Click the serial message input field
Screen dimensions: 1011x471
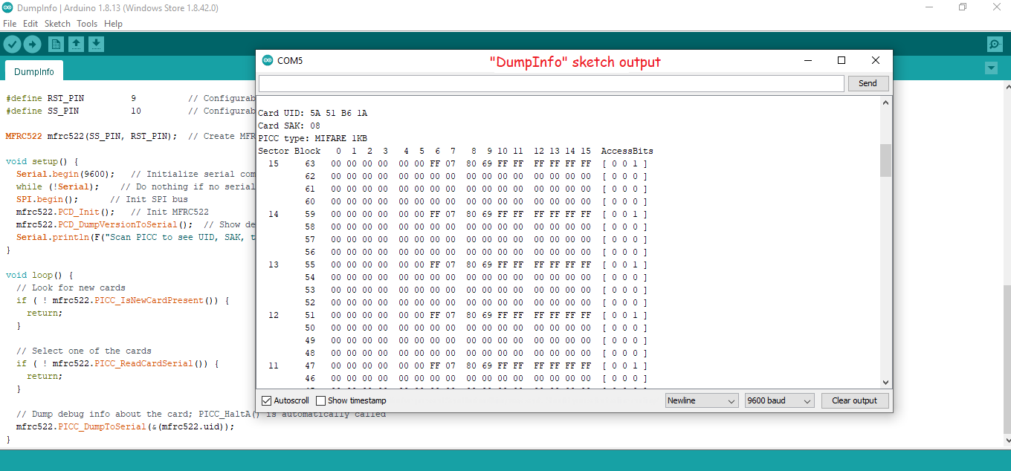pyautogui.click(x=551, y=83)
